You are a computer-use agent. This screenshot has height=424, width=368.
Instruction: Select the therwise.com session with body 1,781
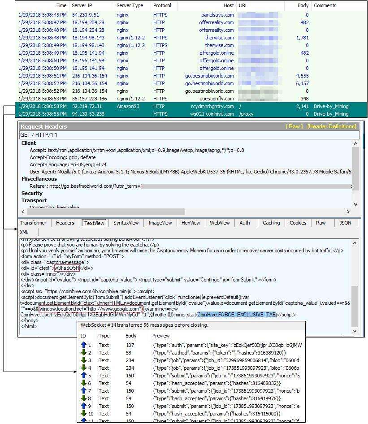click(191, 38)
